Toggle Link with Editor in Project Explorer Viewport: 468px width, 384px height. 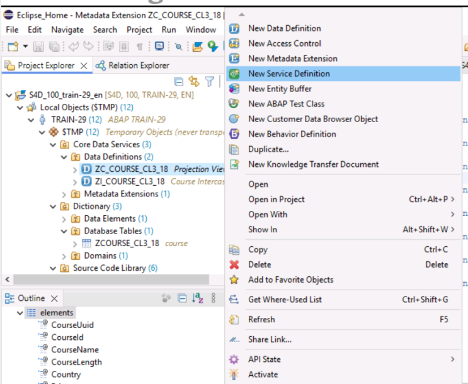(194, 81)
